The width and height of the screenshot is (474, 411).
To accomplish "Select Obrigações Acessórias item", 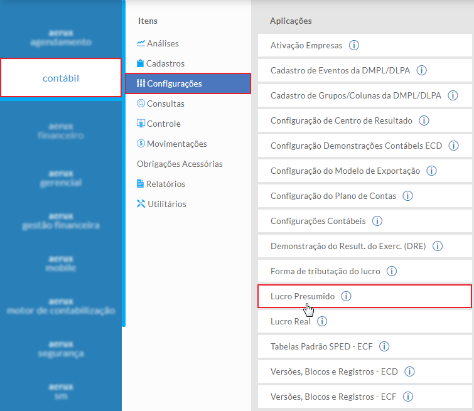I will (180, 164).
